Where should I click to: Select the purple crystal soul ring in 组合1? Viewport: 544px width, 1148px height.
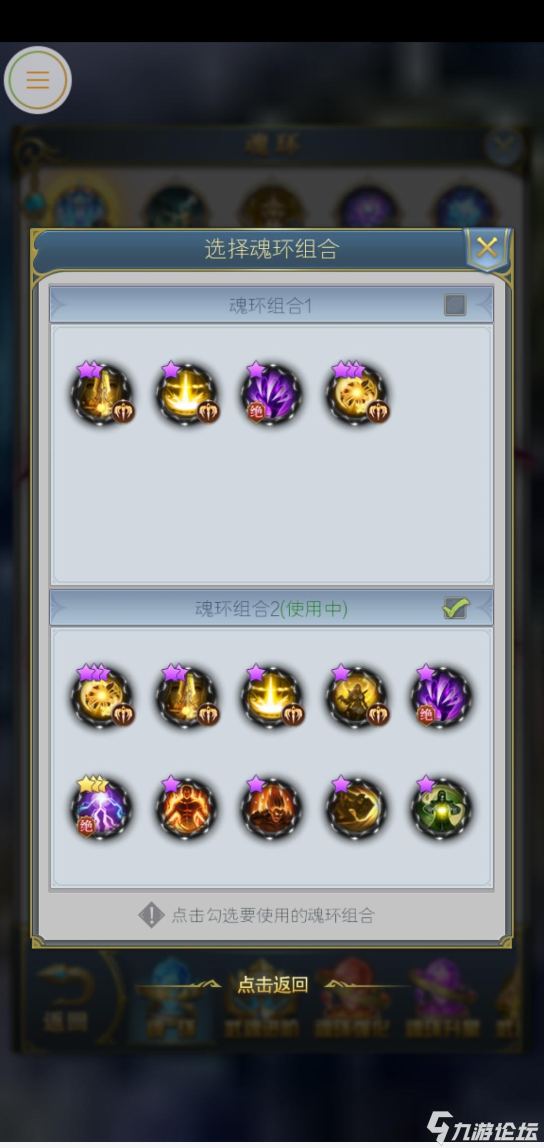271,393
